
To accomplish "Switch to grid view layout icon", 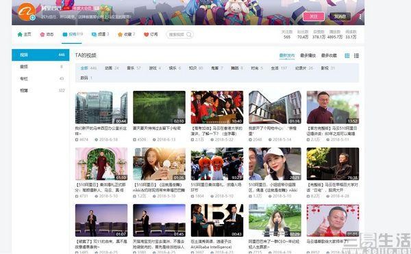I will point(347,56).
